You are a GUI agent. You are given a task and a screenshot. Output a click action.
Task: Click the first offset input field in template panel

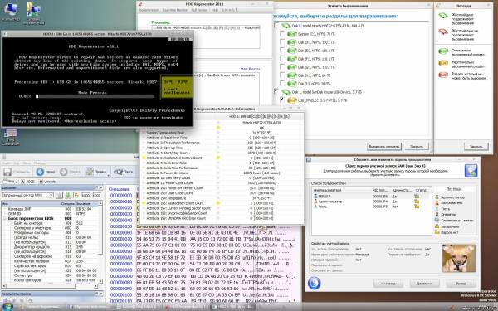pyautogui.click(x=85, y=195)
